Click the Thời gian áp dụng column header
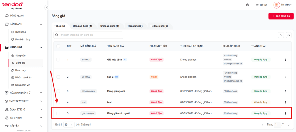 pos(192,46)
